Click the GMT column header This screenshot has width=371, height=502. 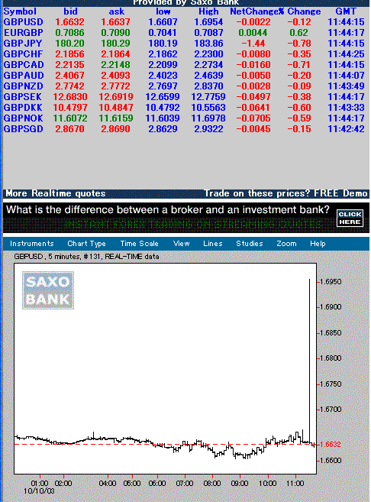[x=346, y=11]
